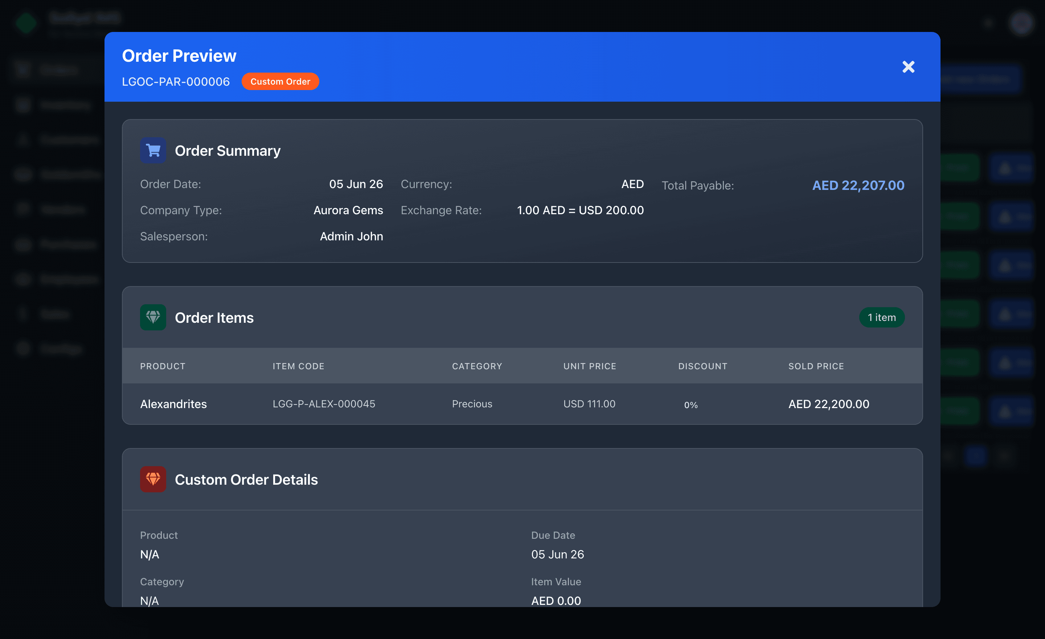Click the SOLD PRICE column header
Image resolution: width=1045 pixels, height=639 pixels.
coord(816,366)
